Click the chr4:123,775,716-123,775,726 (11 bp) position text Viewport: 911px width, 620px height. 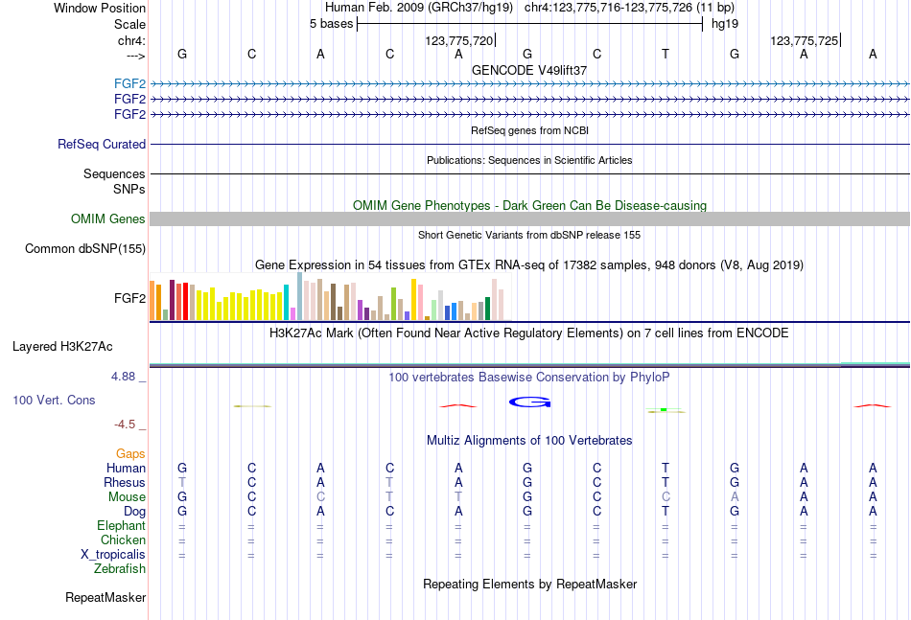point(629,8)
